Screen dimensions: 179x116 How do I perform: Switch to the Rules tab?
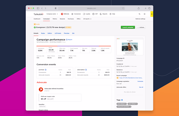pyautogui.click(x=43, y=33)
